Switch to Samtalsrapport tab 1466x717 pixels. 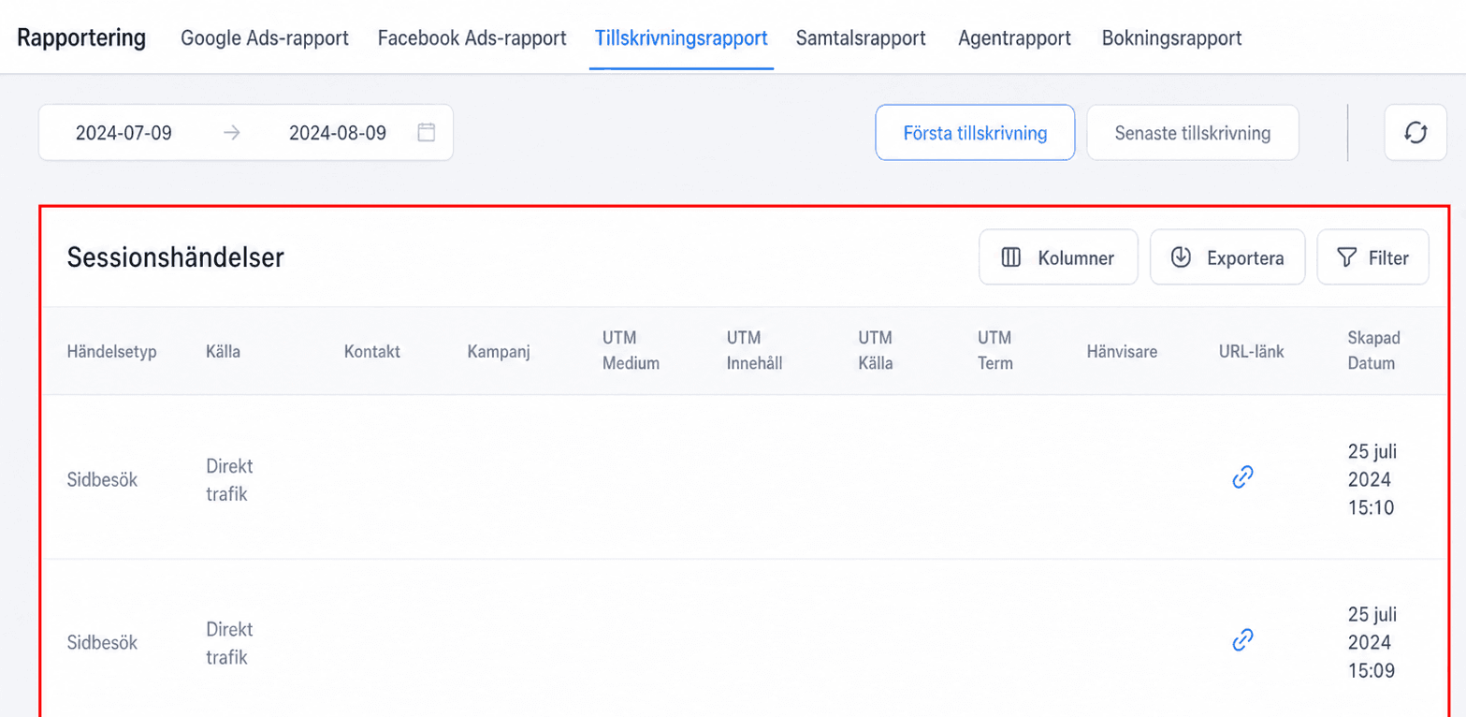pyautogui.click(x=861, y=38)
